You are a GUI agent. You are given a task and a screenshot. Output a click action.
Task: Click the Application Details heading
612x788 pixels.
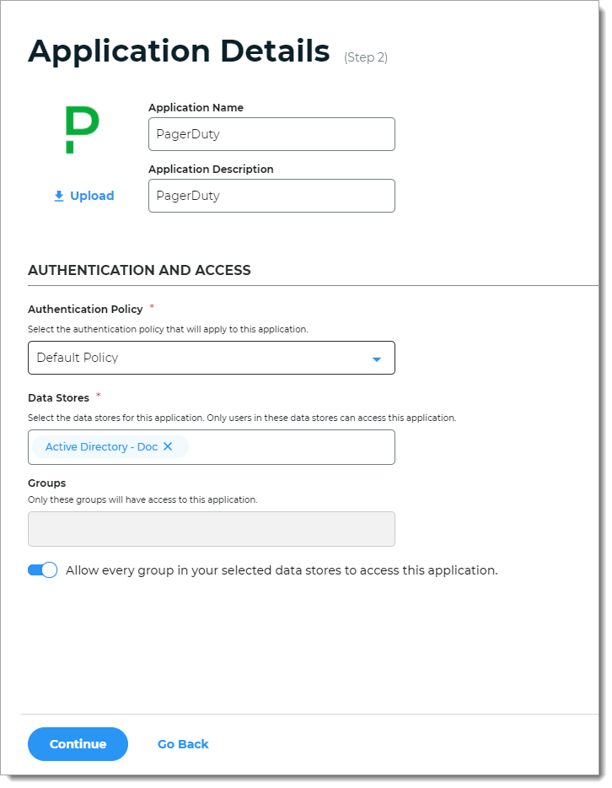click(x=180, y=51)
